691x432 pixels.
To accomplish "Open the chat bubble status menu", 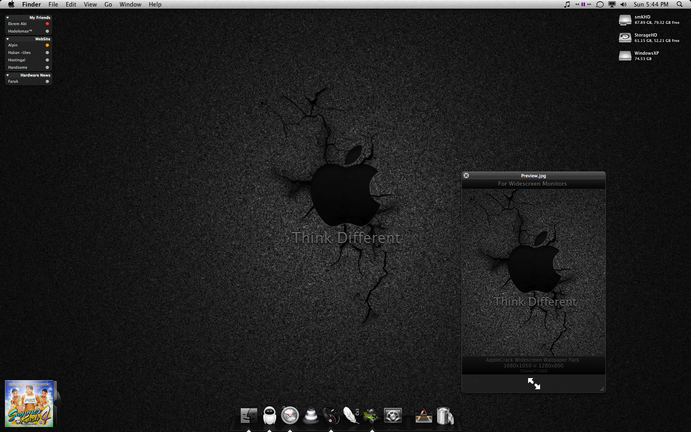I will [600, 4].
